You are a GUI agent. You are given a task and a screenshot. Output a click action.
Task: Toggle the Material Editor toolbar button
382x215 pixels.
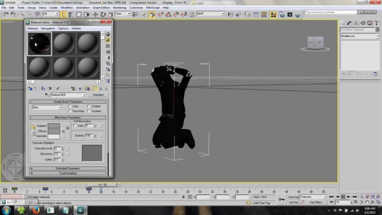[x=273, y=14]
